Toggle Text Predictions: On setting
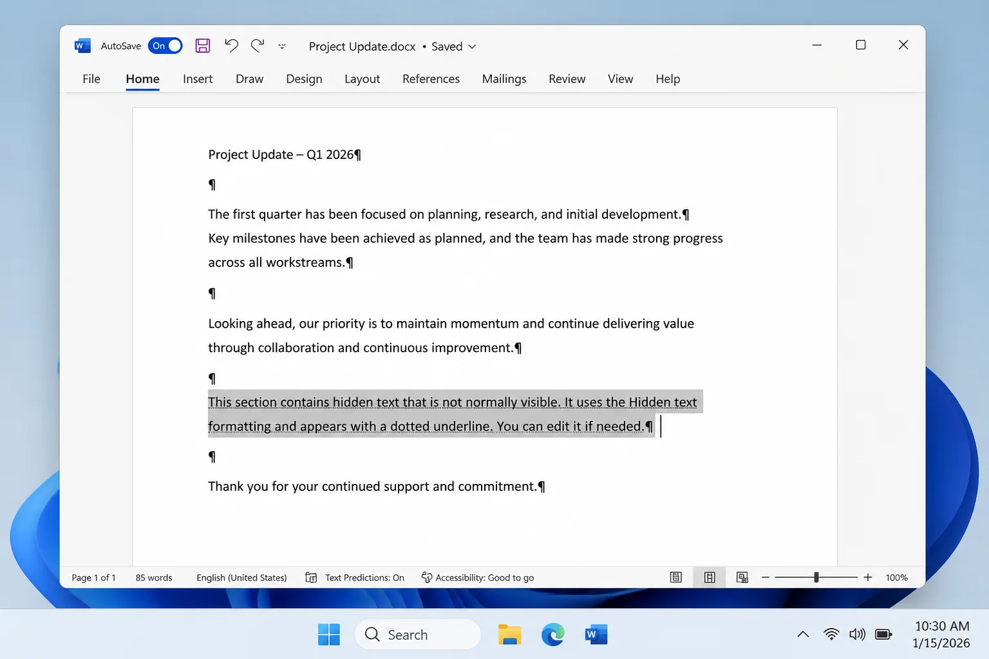The height and width of the screenshot is (659, 989). click(364, 577)
